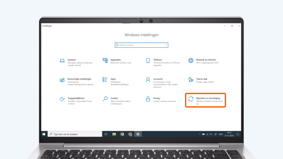Click 'Locatie, camera, microfoon' description
The height and width of the screenshot is (159, 283).
point(165,101)
